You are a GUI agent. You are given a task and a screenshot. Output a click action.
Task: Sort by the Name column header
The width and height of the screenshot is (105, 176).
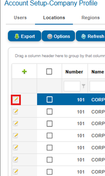pos(98,72)
